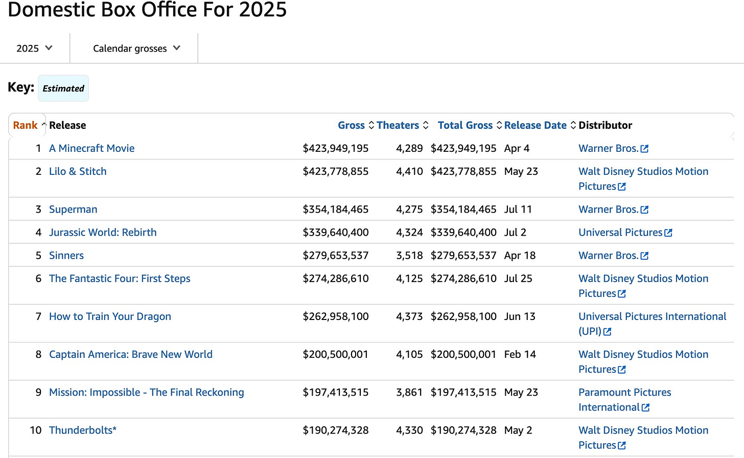Open Thunderbolts* movie link
The width and height of the screenshot is (744, 458).
click(x=83, y=430)
